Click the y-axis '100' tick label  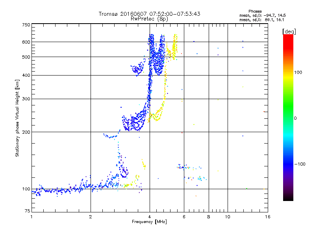pyautogui.click(x=26, y=189)
